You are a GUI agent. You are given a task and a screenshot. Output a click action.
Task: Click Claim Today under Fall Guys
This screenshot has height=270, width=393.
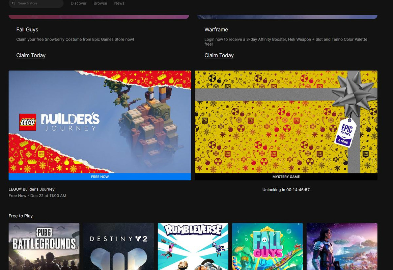[x=31, y=55]
